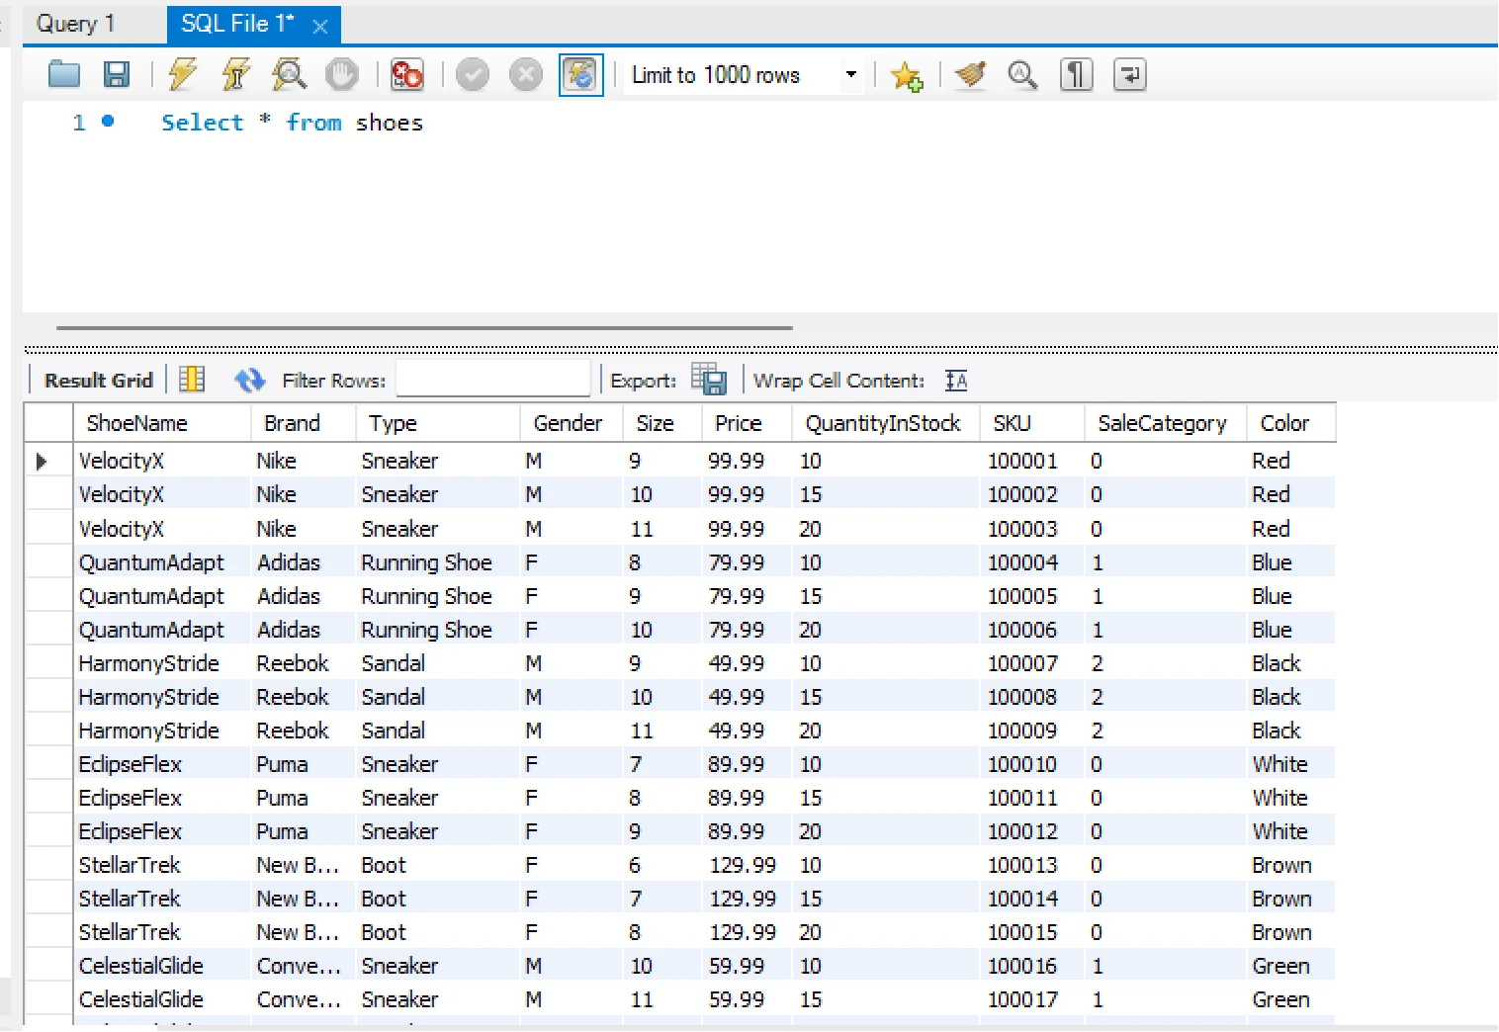Export recordset using the Export icon

[708, 380]
